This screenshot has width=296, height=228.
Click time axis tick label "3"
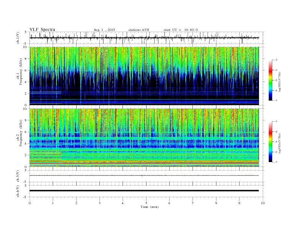coord(99,203)
